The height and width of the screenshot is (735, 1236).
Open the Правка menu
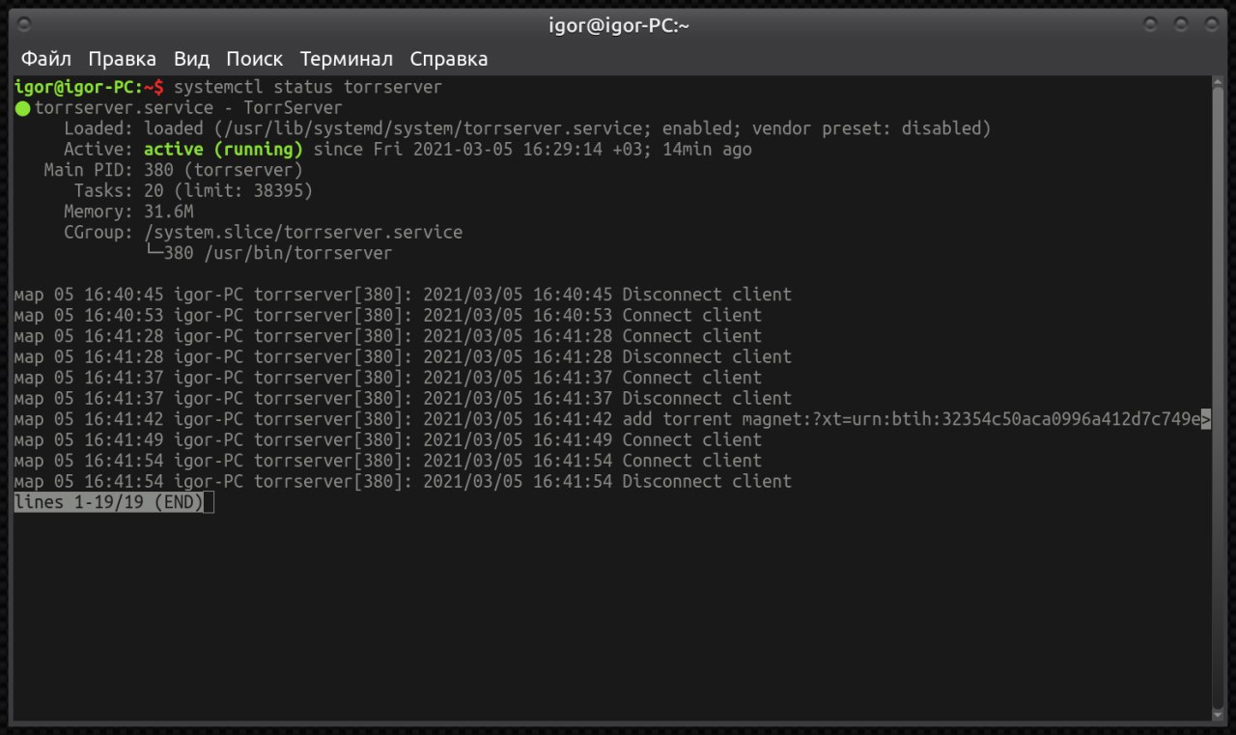122,59
